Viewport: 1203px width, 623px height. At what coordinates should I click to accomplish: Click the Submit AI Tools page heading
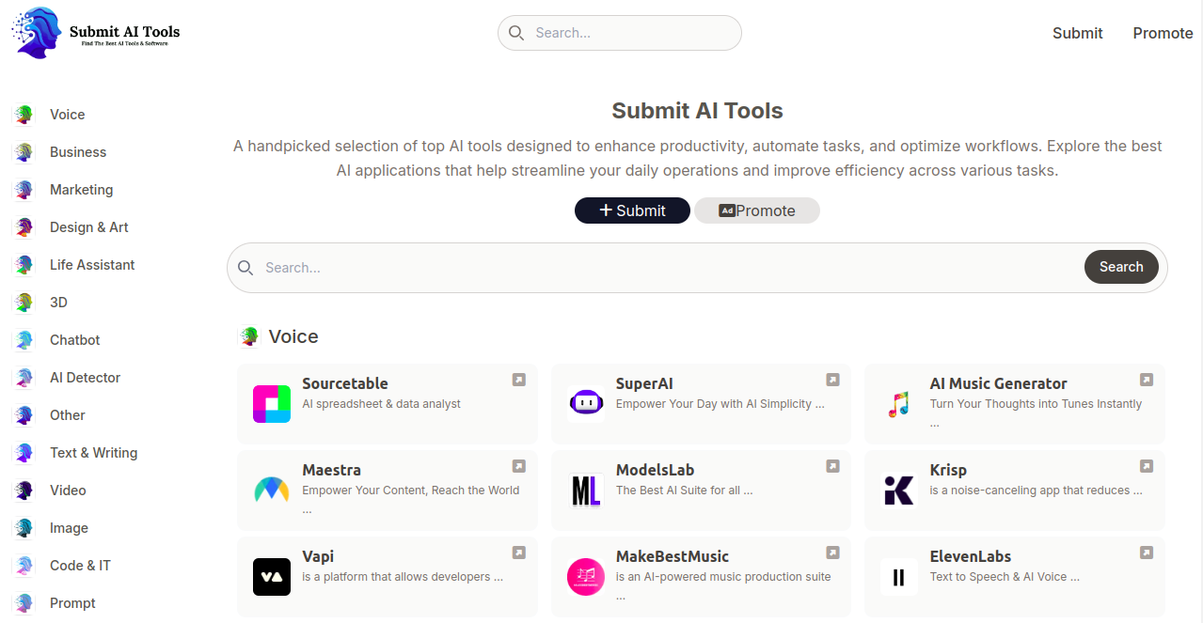pos(697,111)
